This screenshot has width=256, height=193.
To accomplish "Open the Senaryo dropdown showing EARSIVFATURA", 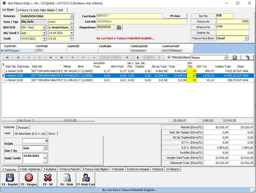I will click(72, 16).
